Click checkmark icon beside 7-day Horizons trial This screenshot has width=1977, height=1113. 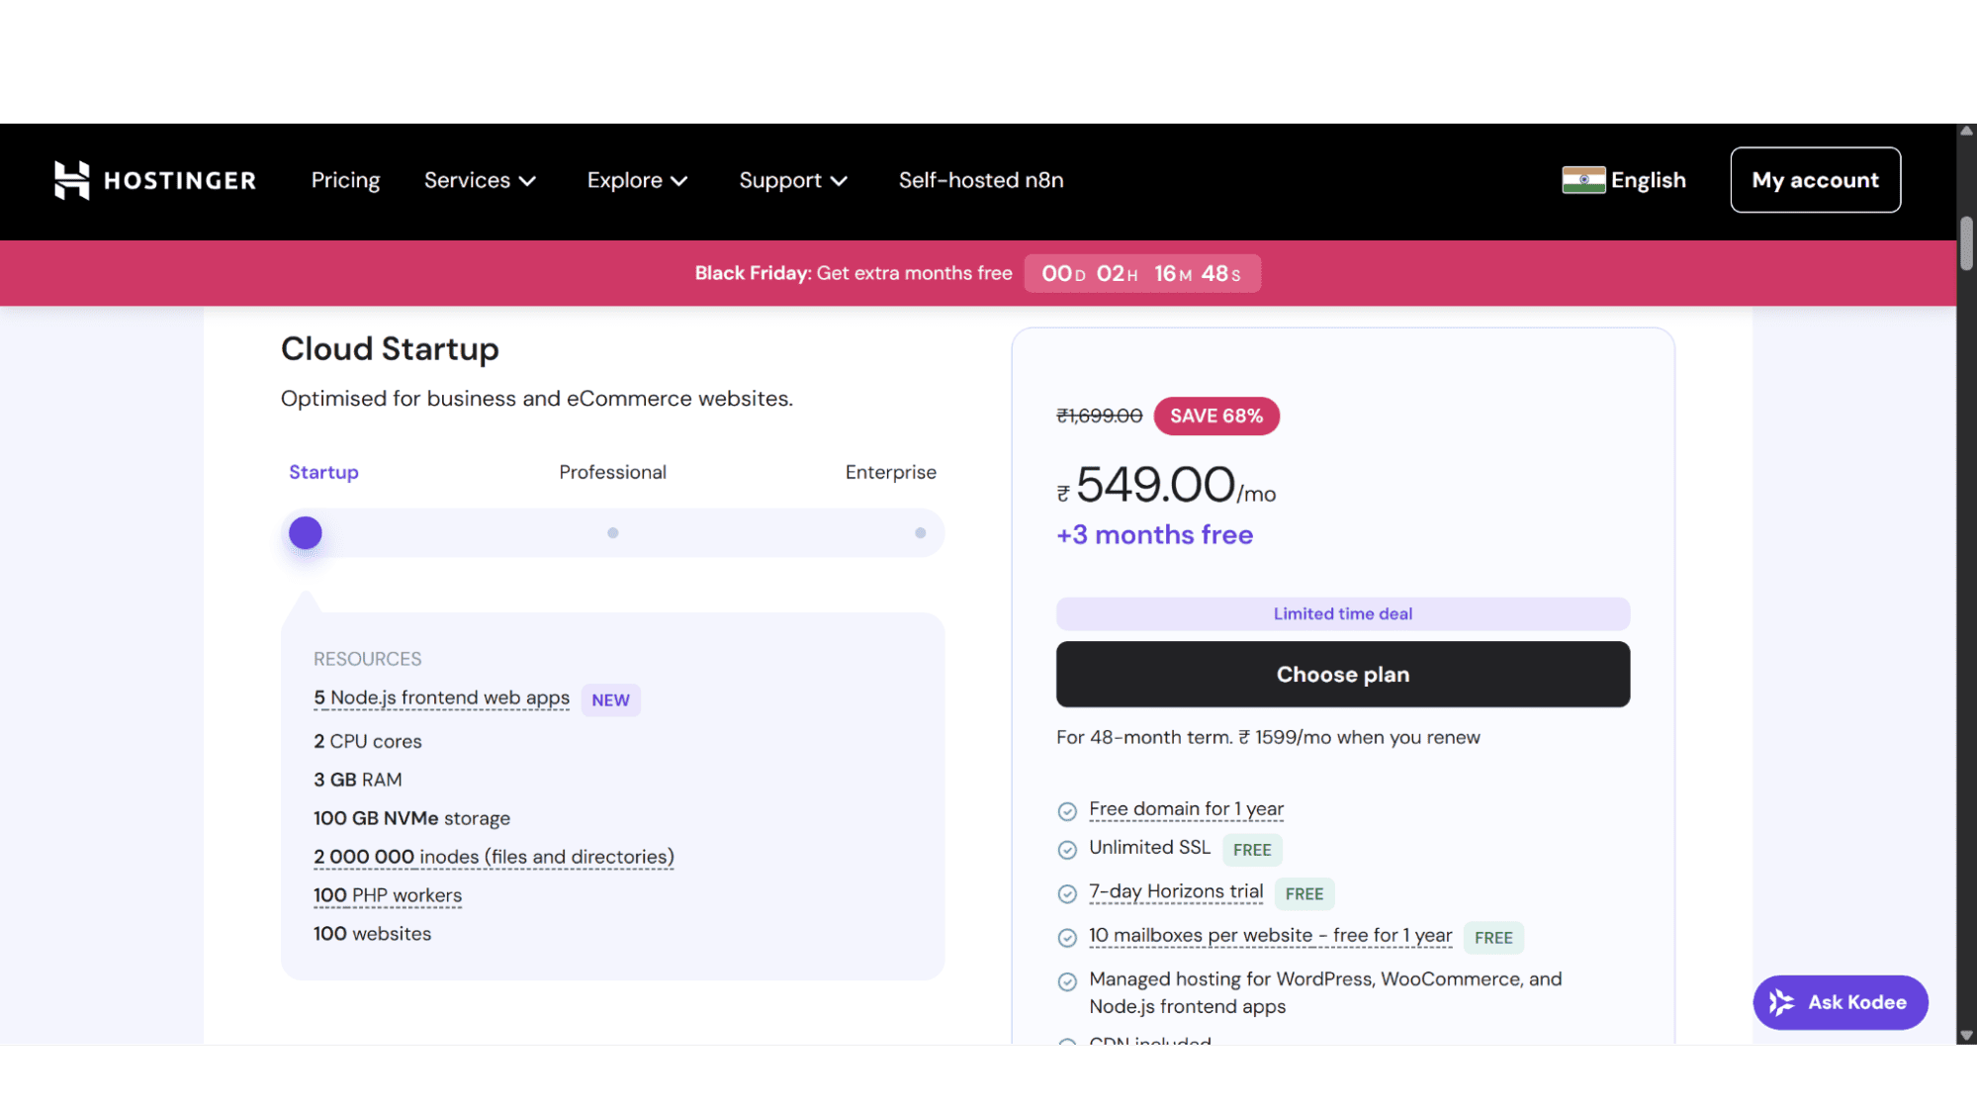point(1067,894)
